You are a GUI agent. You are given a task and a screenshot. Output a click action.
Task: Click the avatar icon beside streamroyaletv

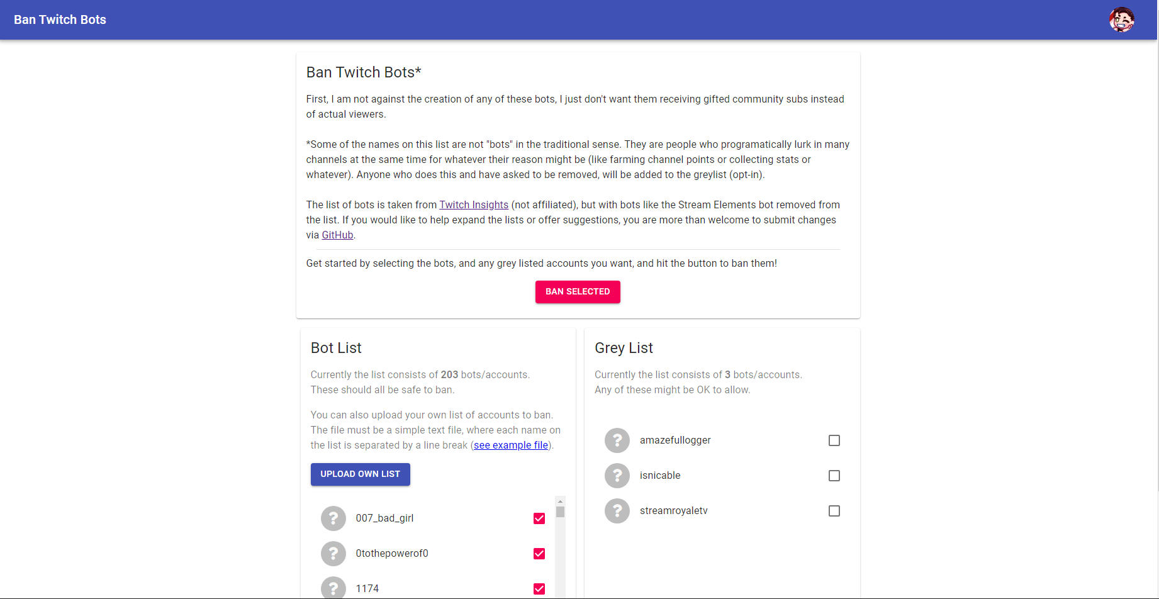coord(617,511)
